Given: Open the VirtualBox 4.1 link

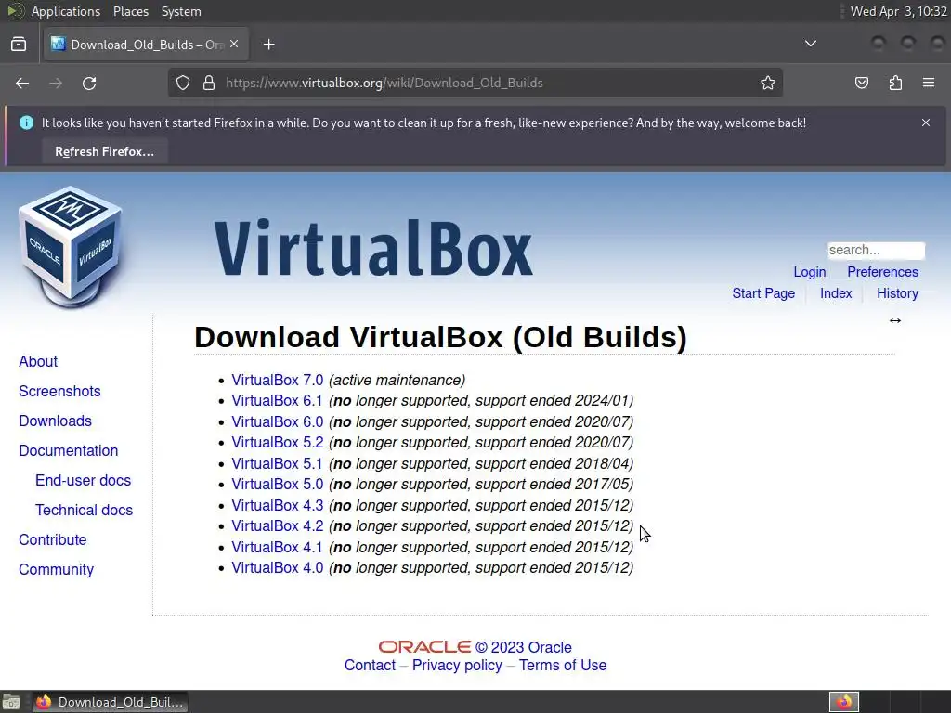Looking at the screenshot, I should click(277, 548).
